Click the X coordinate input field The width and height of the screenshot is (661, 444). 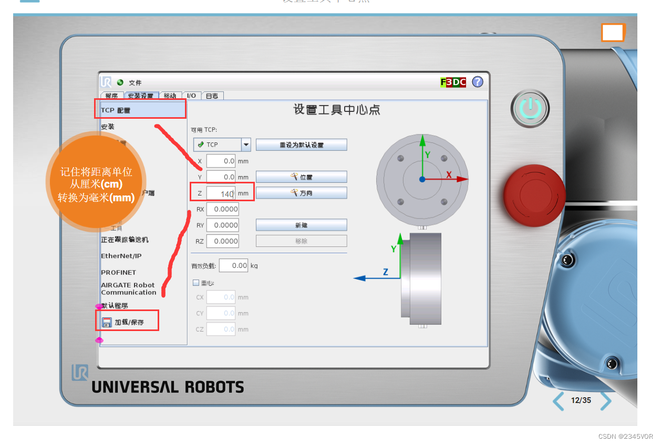(221, 161)
